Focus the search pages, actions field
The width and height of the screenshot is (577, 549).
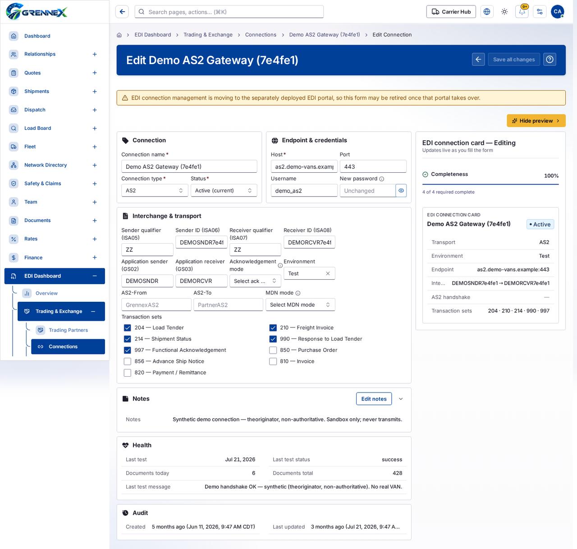click(x=229, y=12)
